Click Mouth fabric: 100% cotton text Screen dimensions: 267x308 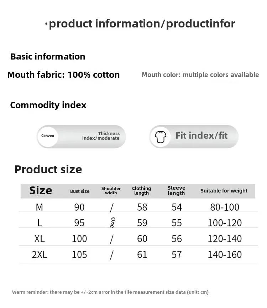tap(63, 75)
